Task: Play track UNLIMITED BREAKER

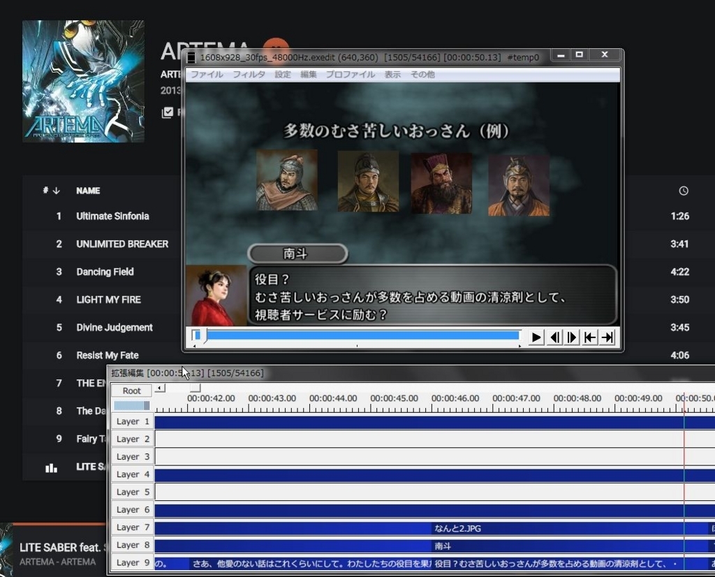Action: pos(122,244)
